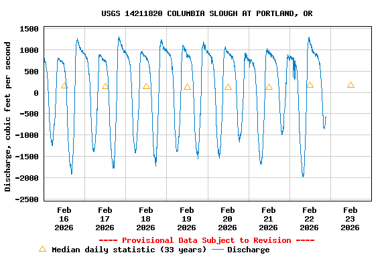Image resolution: width=386 pixels, height=257 pixels.
Task: Click the lowest discharge trough near -2000 on Feb 22
Action: point(303,176)
